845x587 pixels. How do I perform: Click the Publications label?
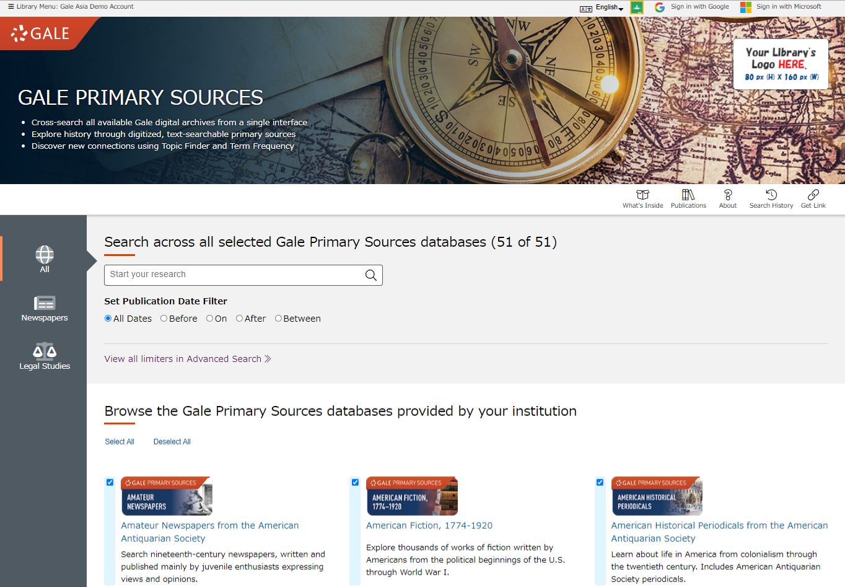pyautogui.click(x=688, y=206)
